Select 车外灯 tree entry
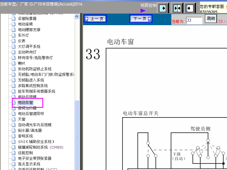 tap(23, 35)
